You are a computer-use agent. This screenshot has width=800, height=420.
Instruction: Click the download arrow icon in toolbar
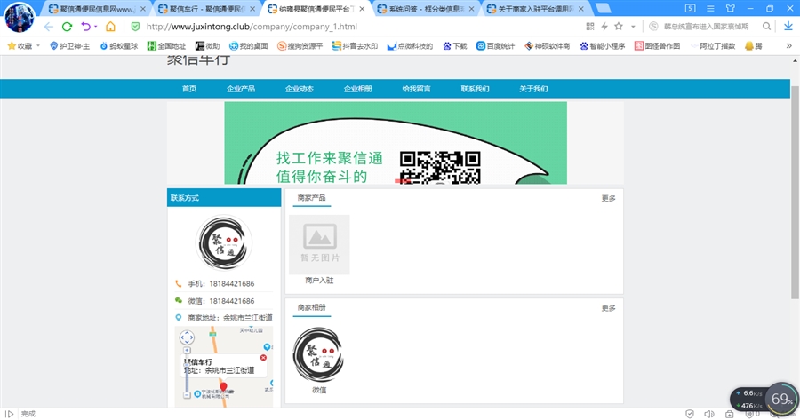pyautogui.click(x=788, y=27)
